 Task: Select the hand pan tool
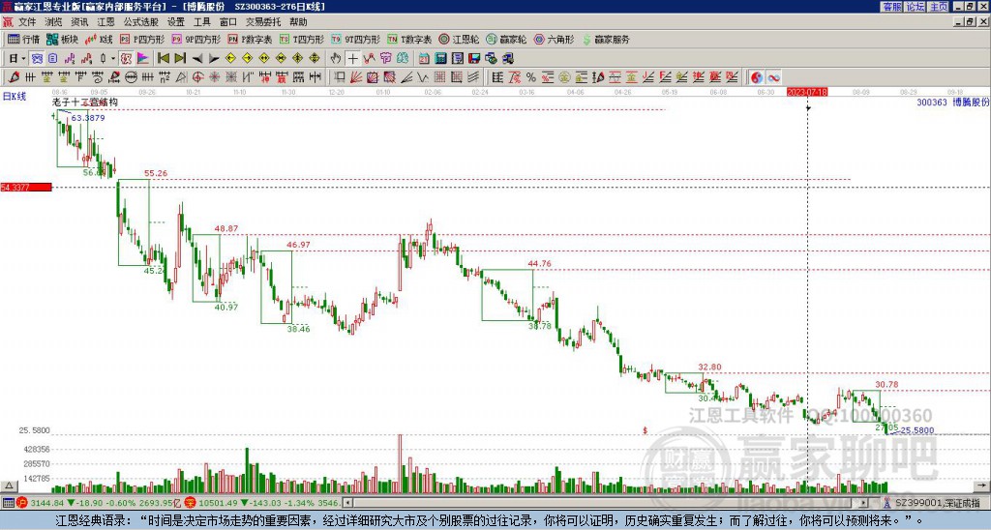[336, 59]
